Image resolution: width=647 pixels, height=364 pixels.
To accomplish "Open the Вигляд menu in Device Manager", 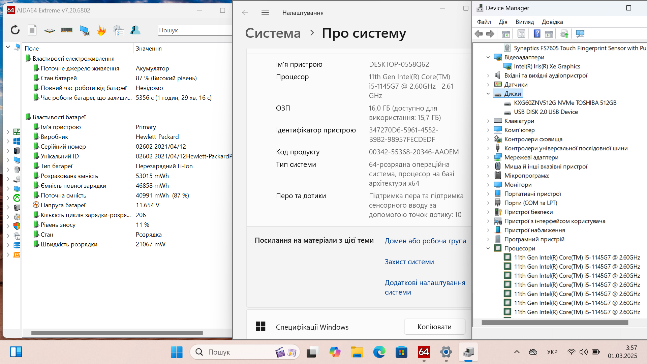I will point(525,22).
